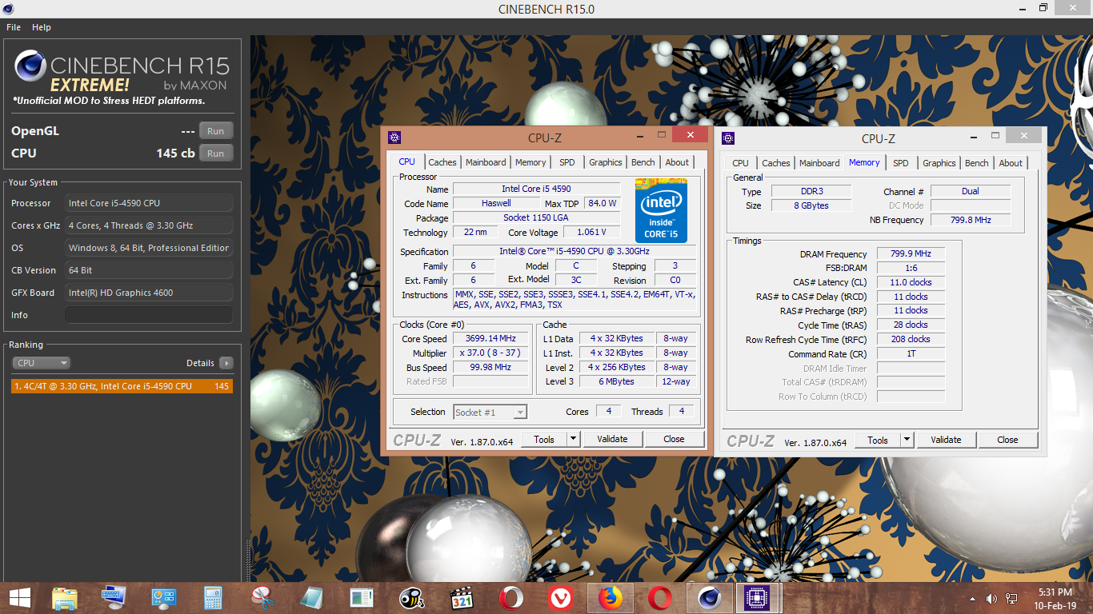This screenshot has height=614, width=1093.
Task: Click Close button in left CPU-Z
Action: pos(674,439)
